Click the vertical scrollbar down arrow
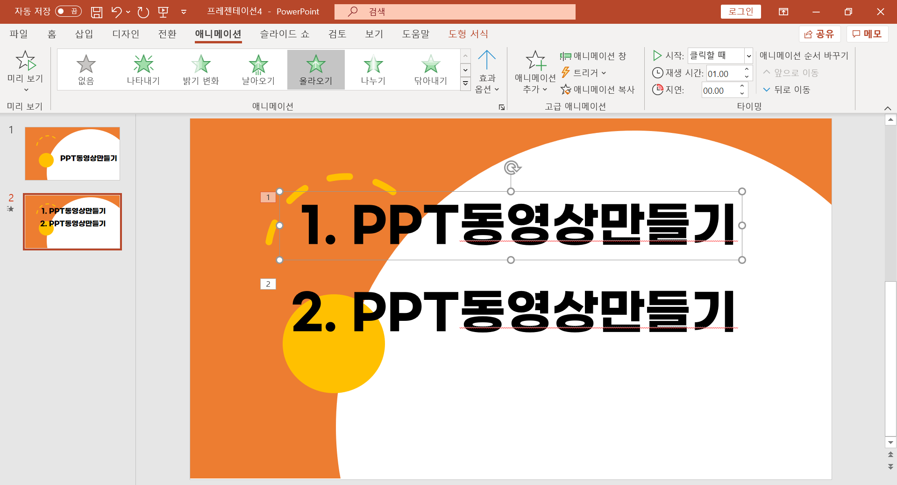Image resolution: width=897 pixels, height=485 pixels. pos(890,442)
